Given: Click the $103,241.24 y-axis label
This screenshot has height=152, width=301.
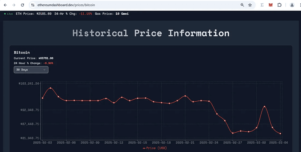Looking at the screenshot, I should point(29,84).
